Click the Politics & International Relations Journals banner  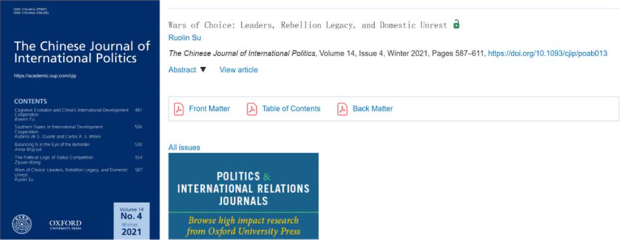point(243,196)
